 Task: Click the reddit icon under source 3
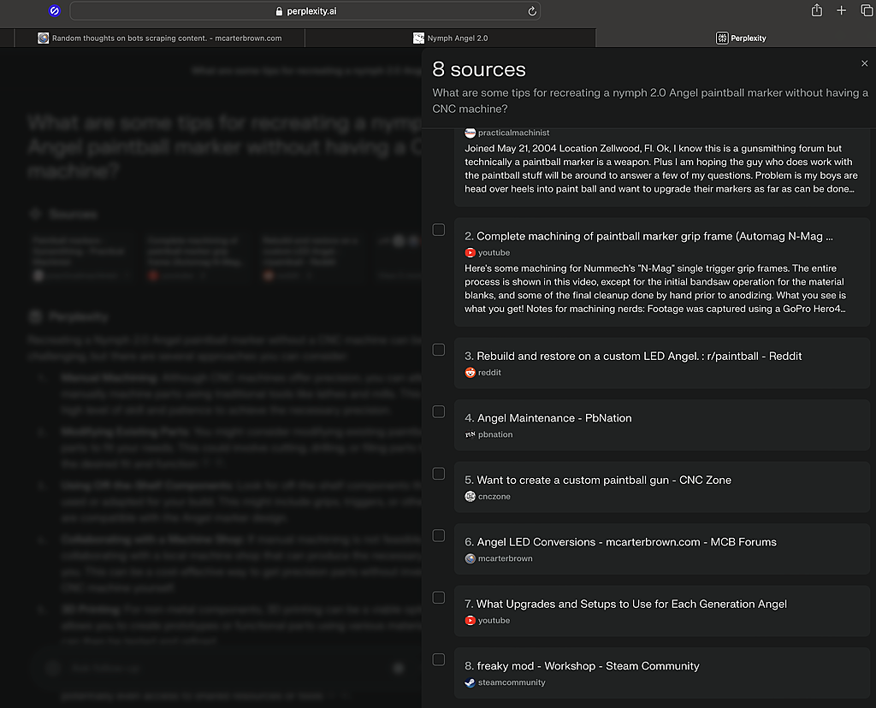(x=470, y=373)
